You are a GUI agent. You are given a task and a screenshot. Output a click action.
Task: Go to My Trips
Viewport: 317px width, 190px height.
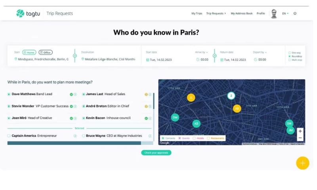click(x=197, y=13)
